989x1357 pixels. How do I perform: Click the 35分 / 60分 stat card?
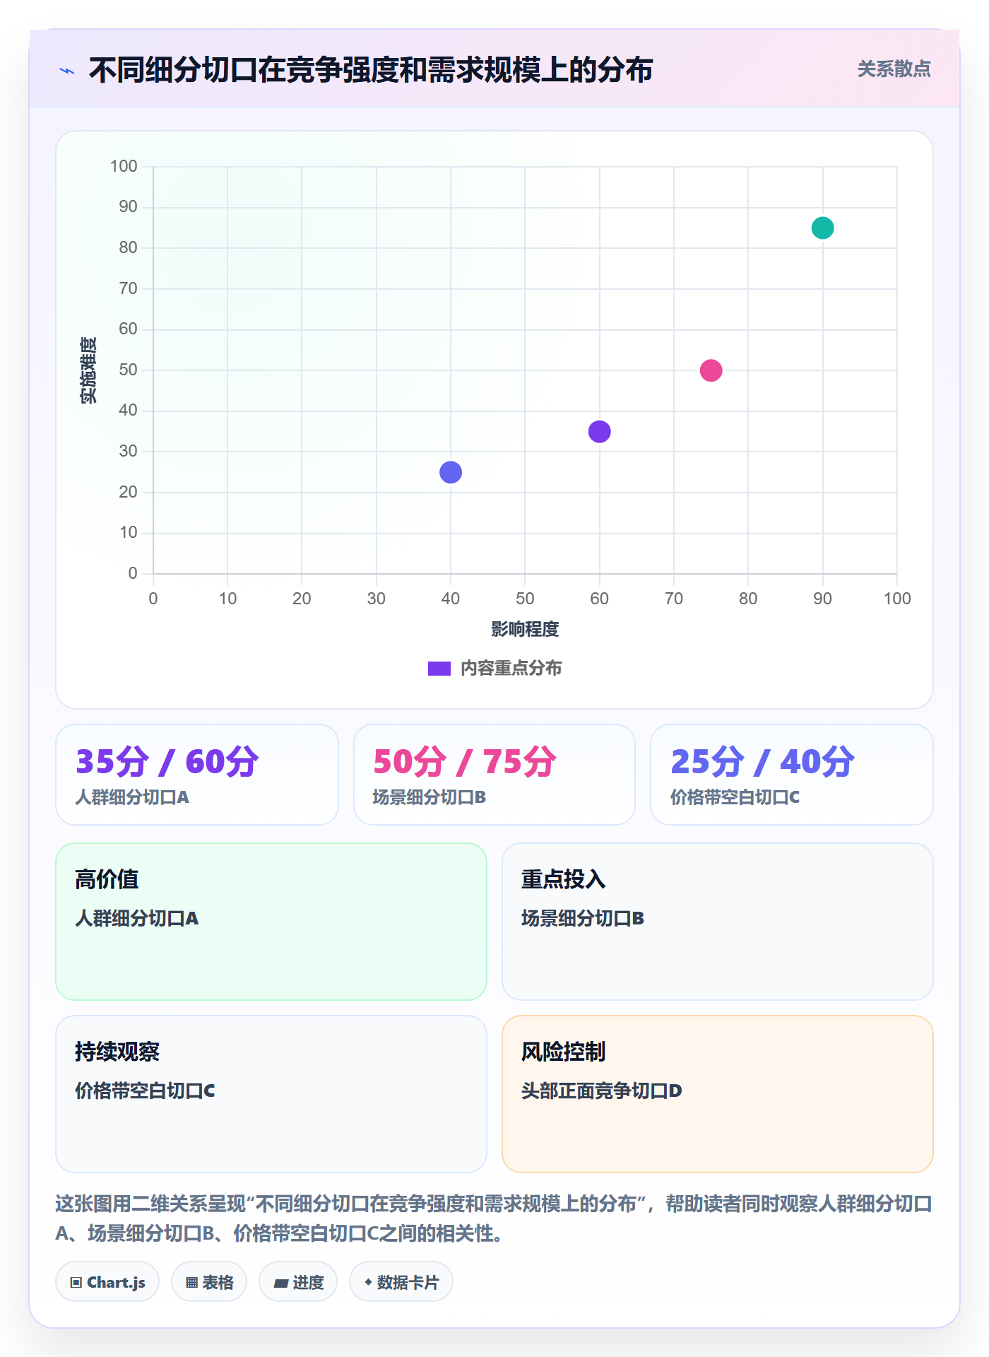coord(197,775)
